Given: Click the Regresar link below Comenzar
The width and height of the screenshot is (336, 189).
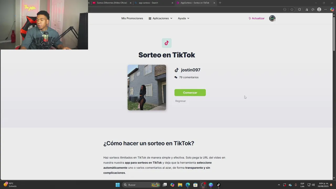Looking at the screenshot, I should pos(181,101).
